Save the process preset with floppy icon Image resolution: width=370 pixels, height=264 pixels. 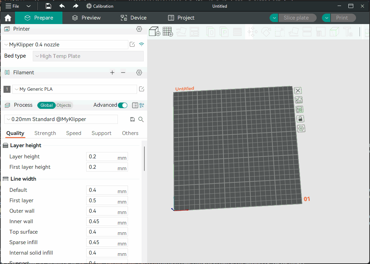click(x=132, y=119)
